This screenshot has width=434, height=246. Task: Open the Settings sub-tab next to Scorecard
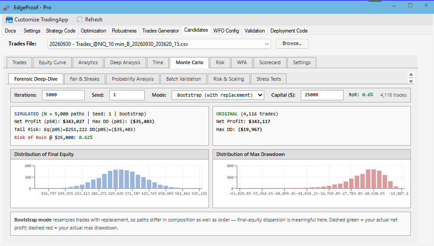[302, 62]
